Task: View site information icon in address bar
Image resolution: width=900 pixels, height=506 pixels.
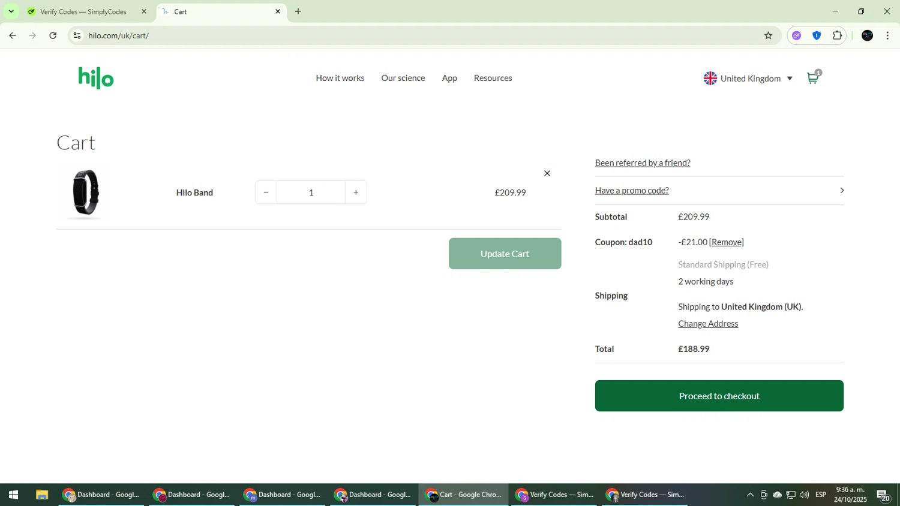Action: point(77,35)
